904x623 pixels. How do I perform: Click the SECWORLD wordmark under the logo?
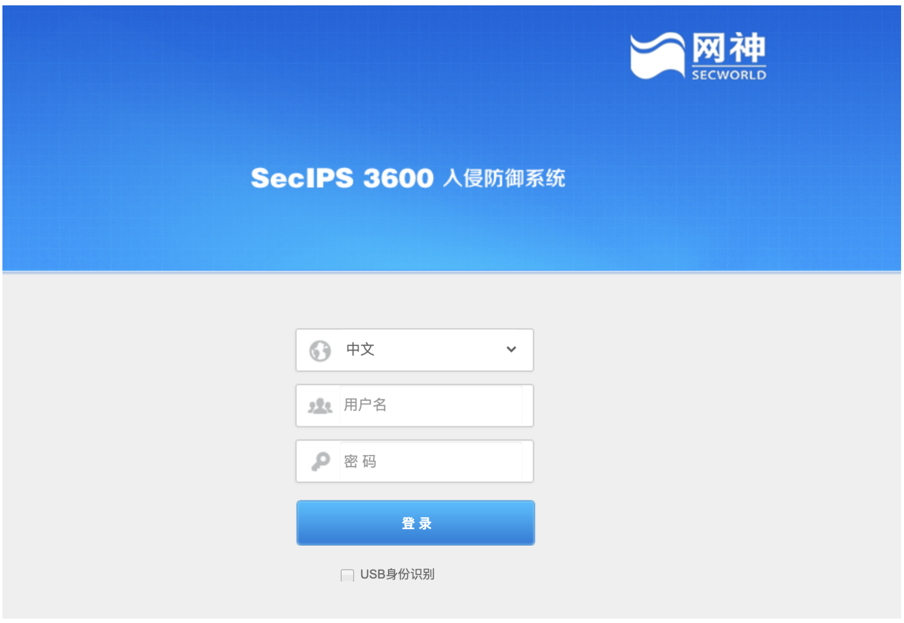coord(729,75)
